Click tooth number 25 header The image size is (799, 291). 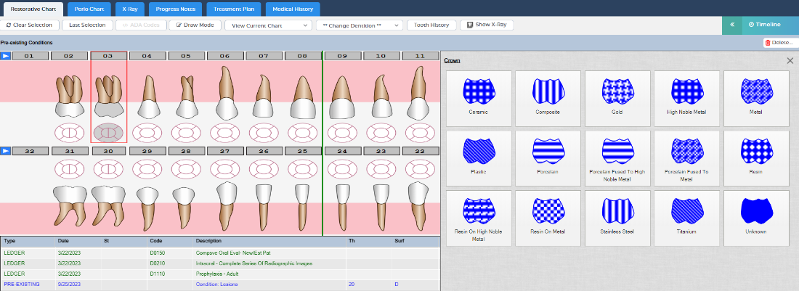click(x=302, y=151)
